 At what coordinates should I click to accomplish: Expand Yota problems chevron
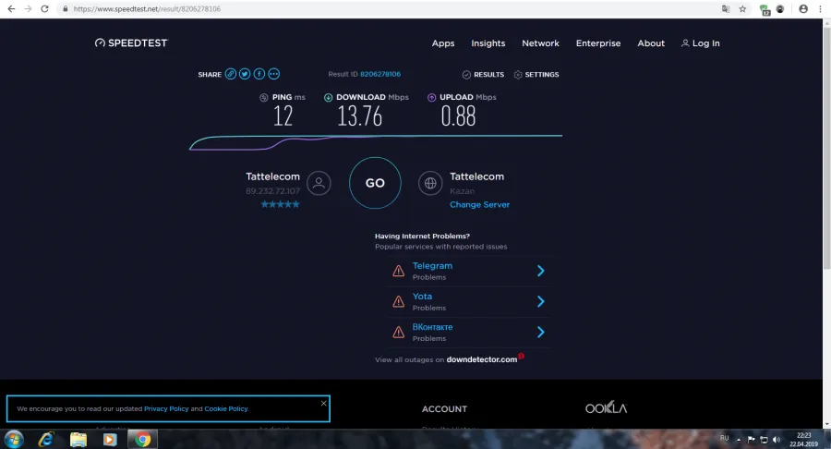pos(540,301)
